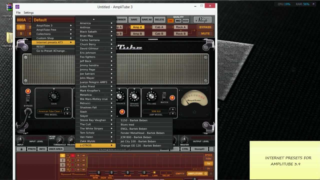
Task: Load JCM 800 - Bartek Beben preset
Action: coord(144,137)
